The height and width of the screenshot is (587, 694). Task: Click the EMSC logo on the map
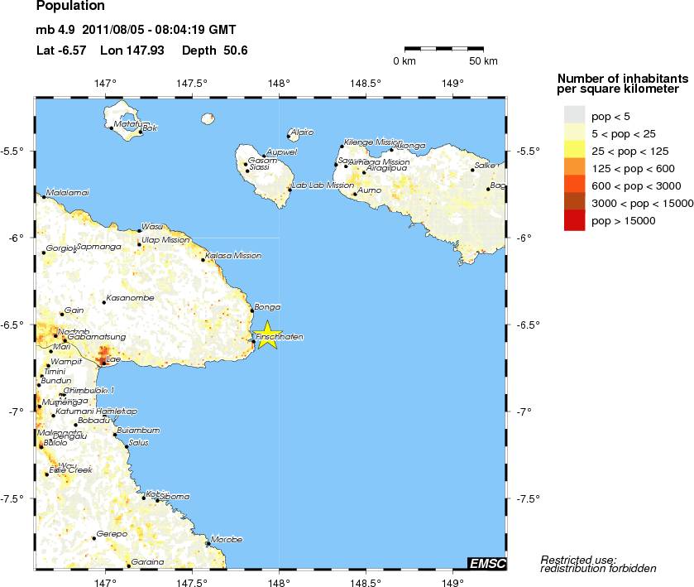[487, 564]
